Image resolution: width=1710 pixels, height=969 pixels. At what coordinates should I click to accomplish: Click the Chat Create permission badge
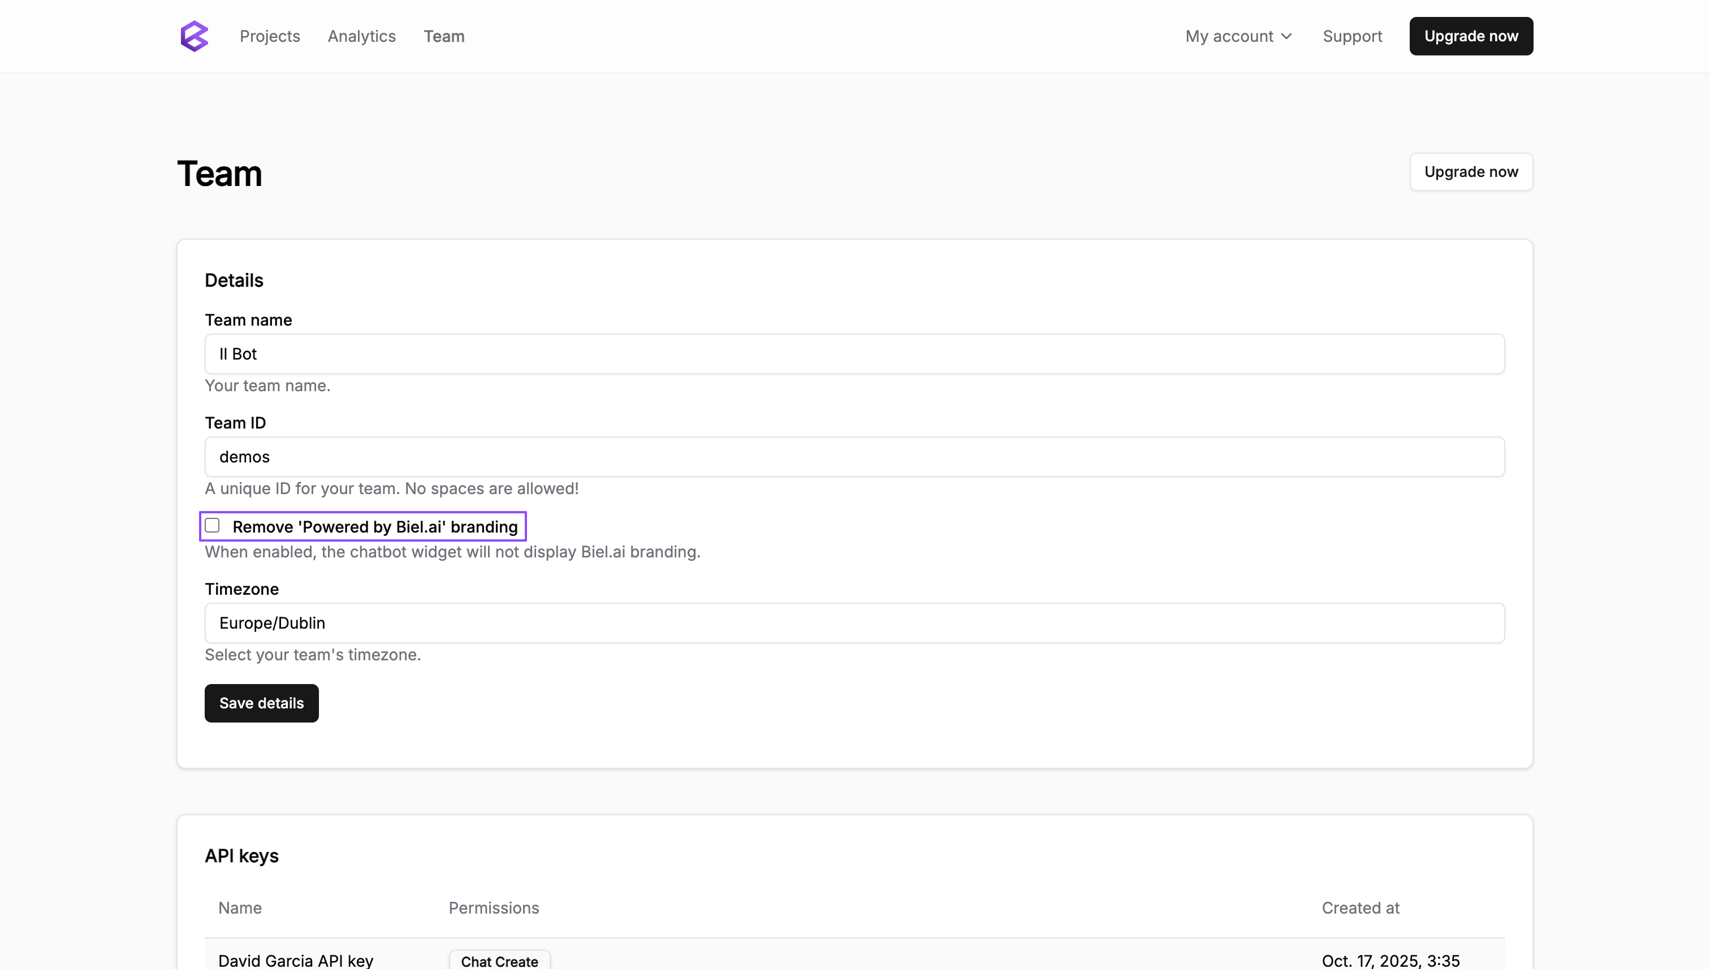click(x=499, y=961)
